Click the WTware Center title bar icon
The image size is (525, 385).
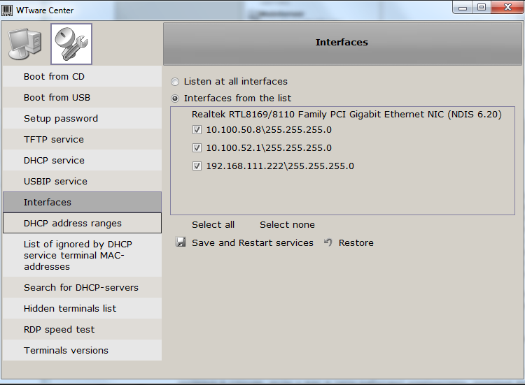pos(8,10)
